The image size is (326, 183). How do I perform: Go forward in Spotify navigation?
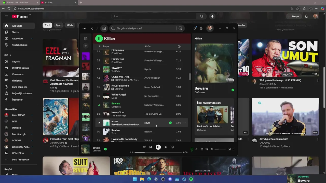click(x=97, y=28)
